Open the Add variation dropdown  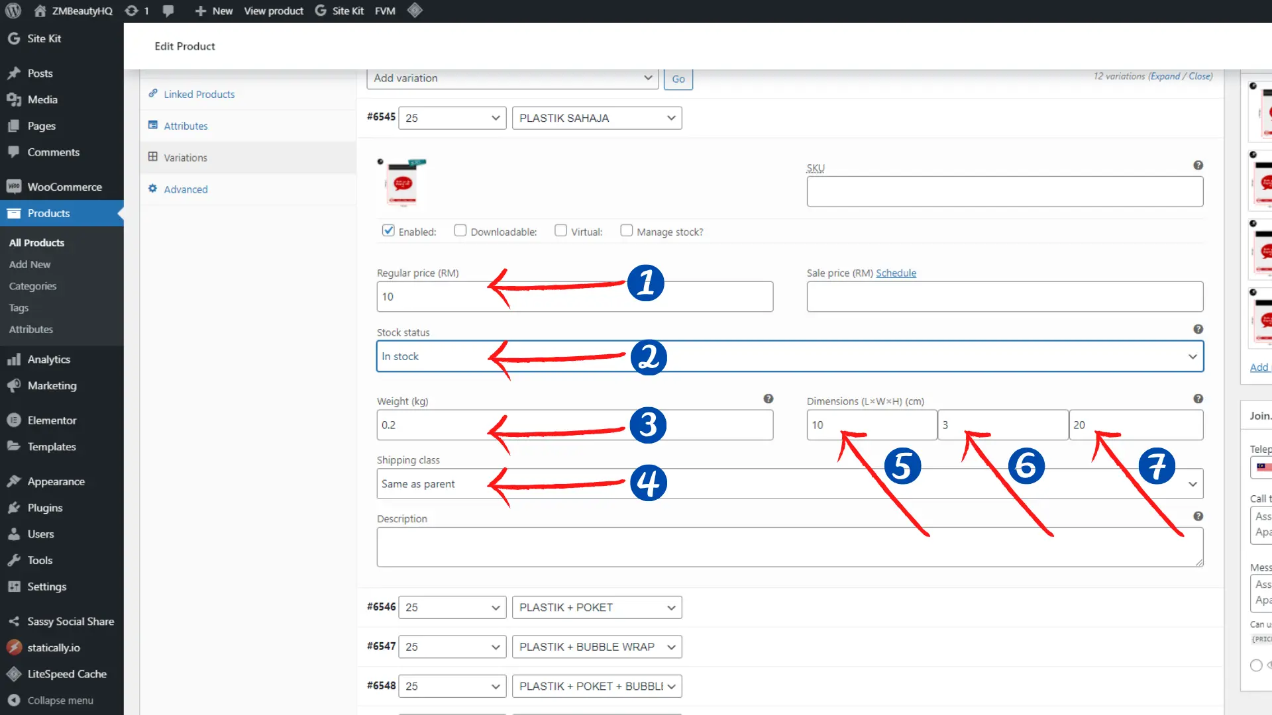coord(512,78)
